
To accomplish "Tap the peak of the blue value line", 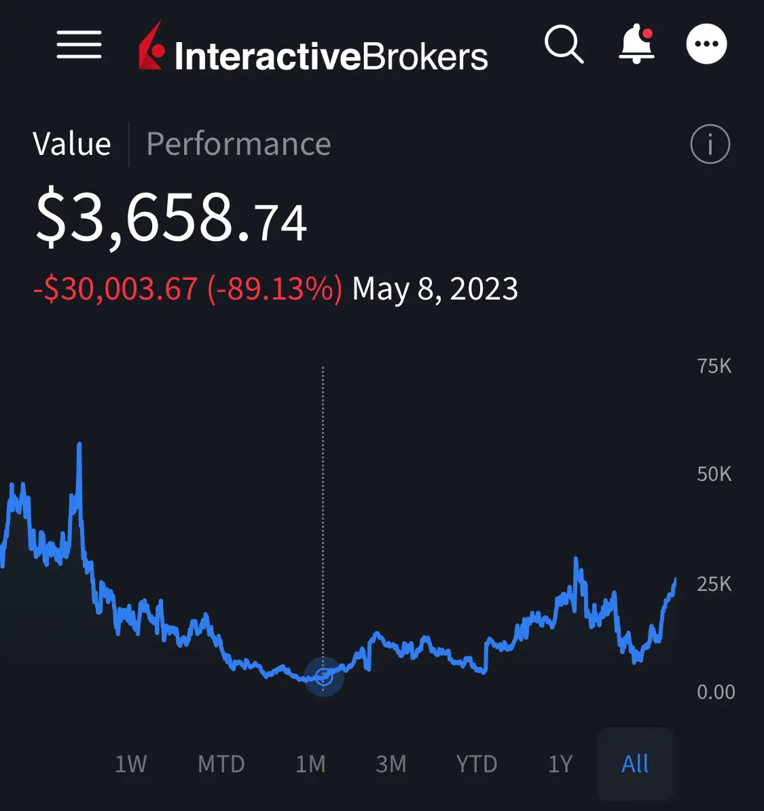I will coord(79,445).
